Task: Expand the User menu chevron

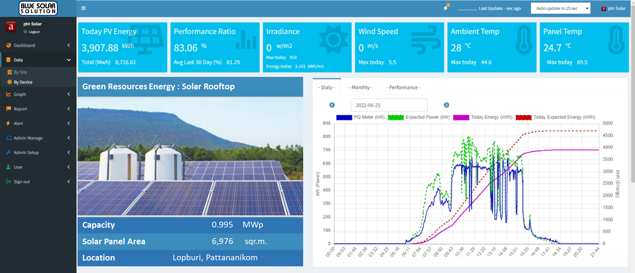Action: (x=69, y=167)
